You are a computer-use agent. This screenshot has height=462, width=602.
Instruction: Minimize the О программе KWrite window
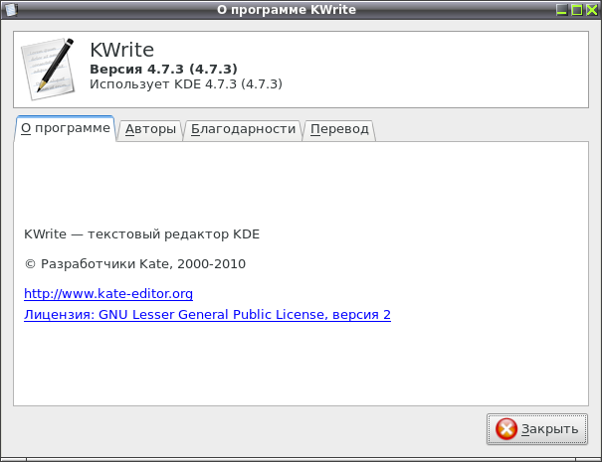pos(561,9)
